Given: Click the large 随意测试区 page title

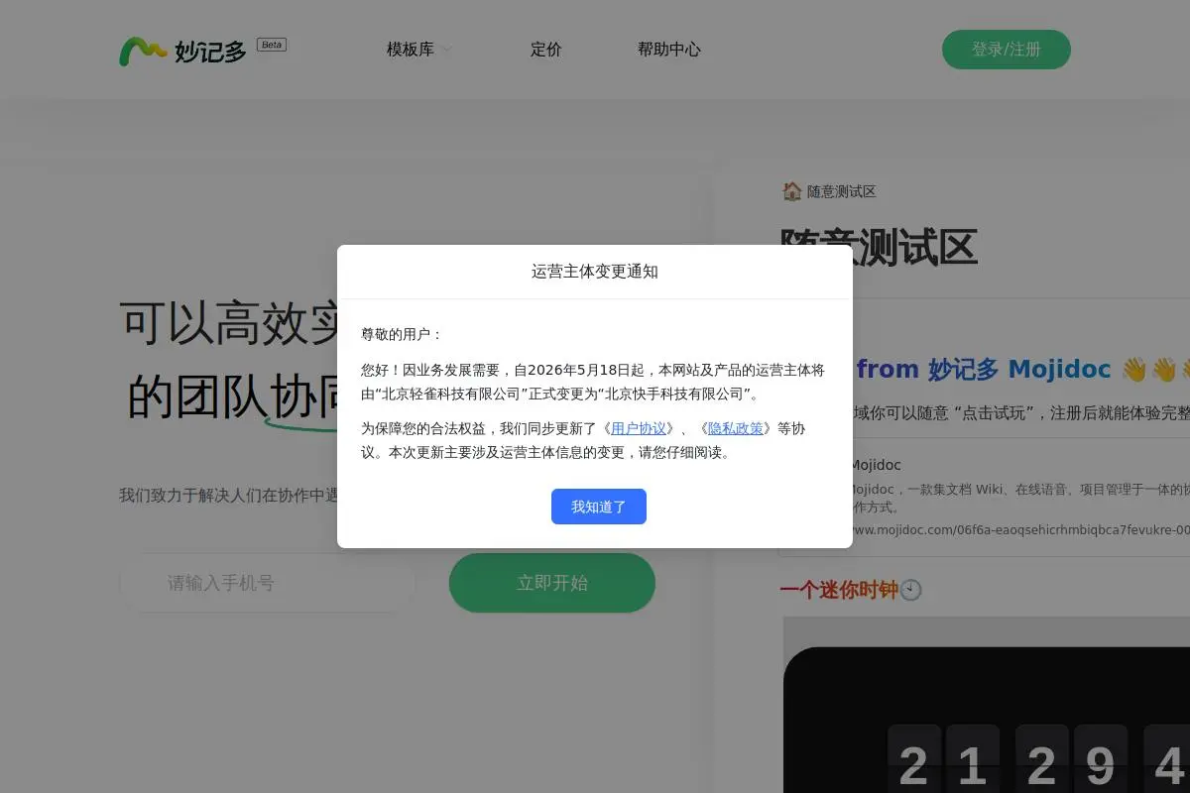Looking at the screenshot, I should (879, 248).
